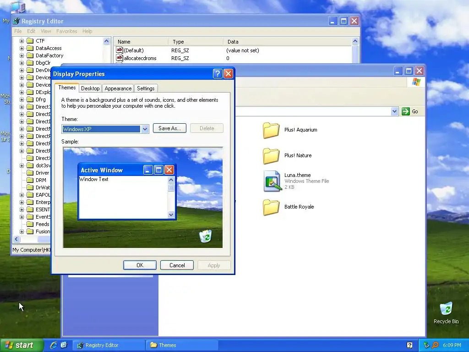
Task: Click the help question mark in Display Properties
Action: [x=218, y=74]
